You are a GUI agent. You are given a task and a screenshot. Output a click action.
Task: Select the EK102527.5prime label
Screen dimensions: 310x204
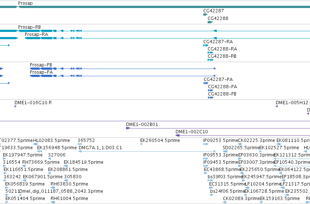(279, 148)
